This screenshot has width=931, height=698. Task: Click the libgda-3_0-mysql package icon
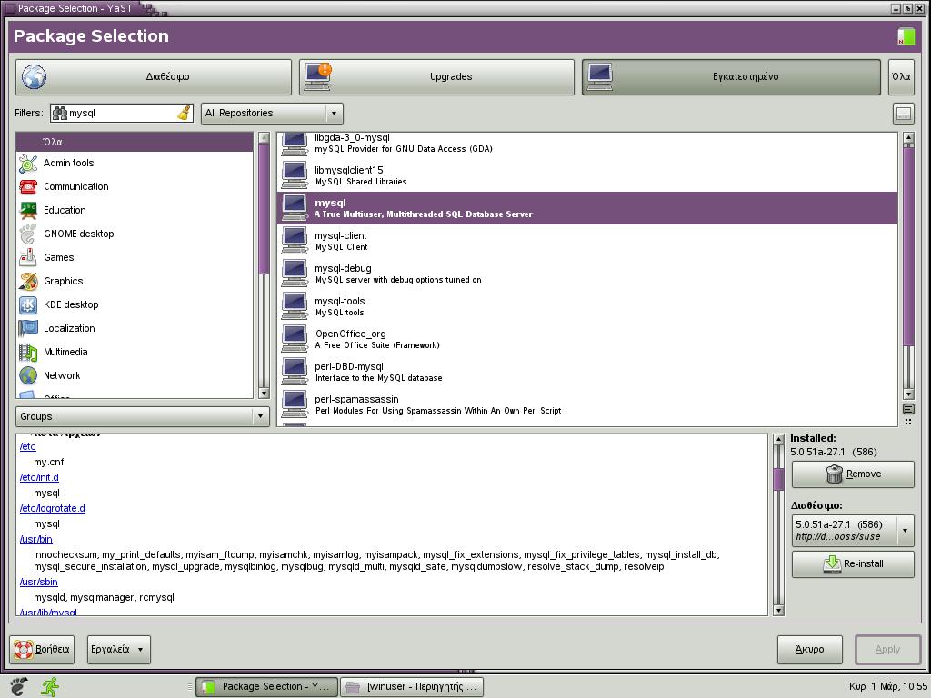[x=295, y=143]
